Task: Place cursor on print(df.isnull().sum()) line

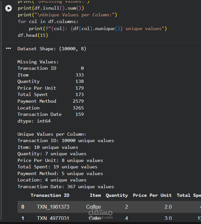Action: (x=51, y=8)
